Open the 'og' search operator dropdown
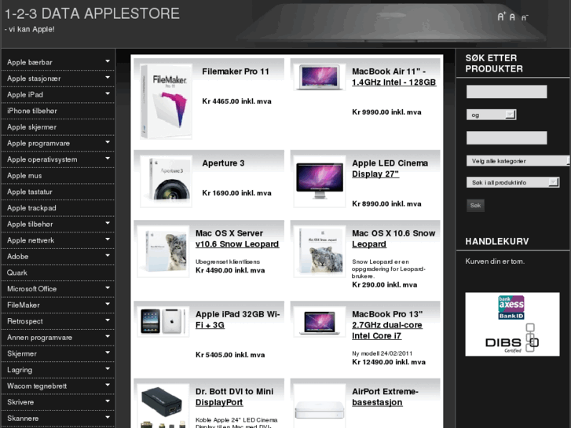The width and height of the screenshot is (571, 428). 491,115
